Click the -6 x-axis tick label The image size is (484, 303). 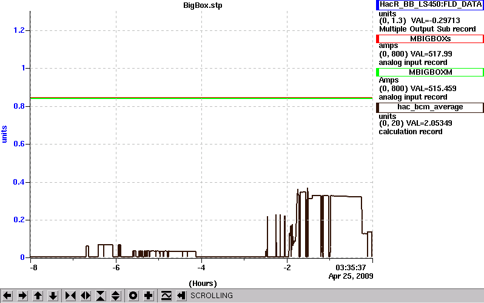click(x=116, y=267)
